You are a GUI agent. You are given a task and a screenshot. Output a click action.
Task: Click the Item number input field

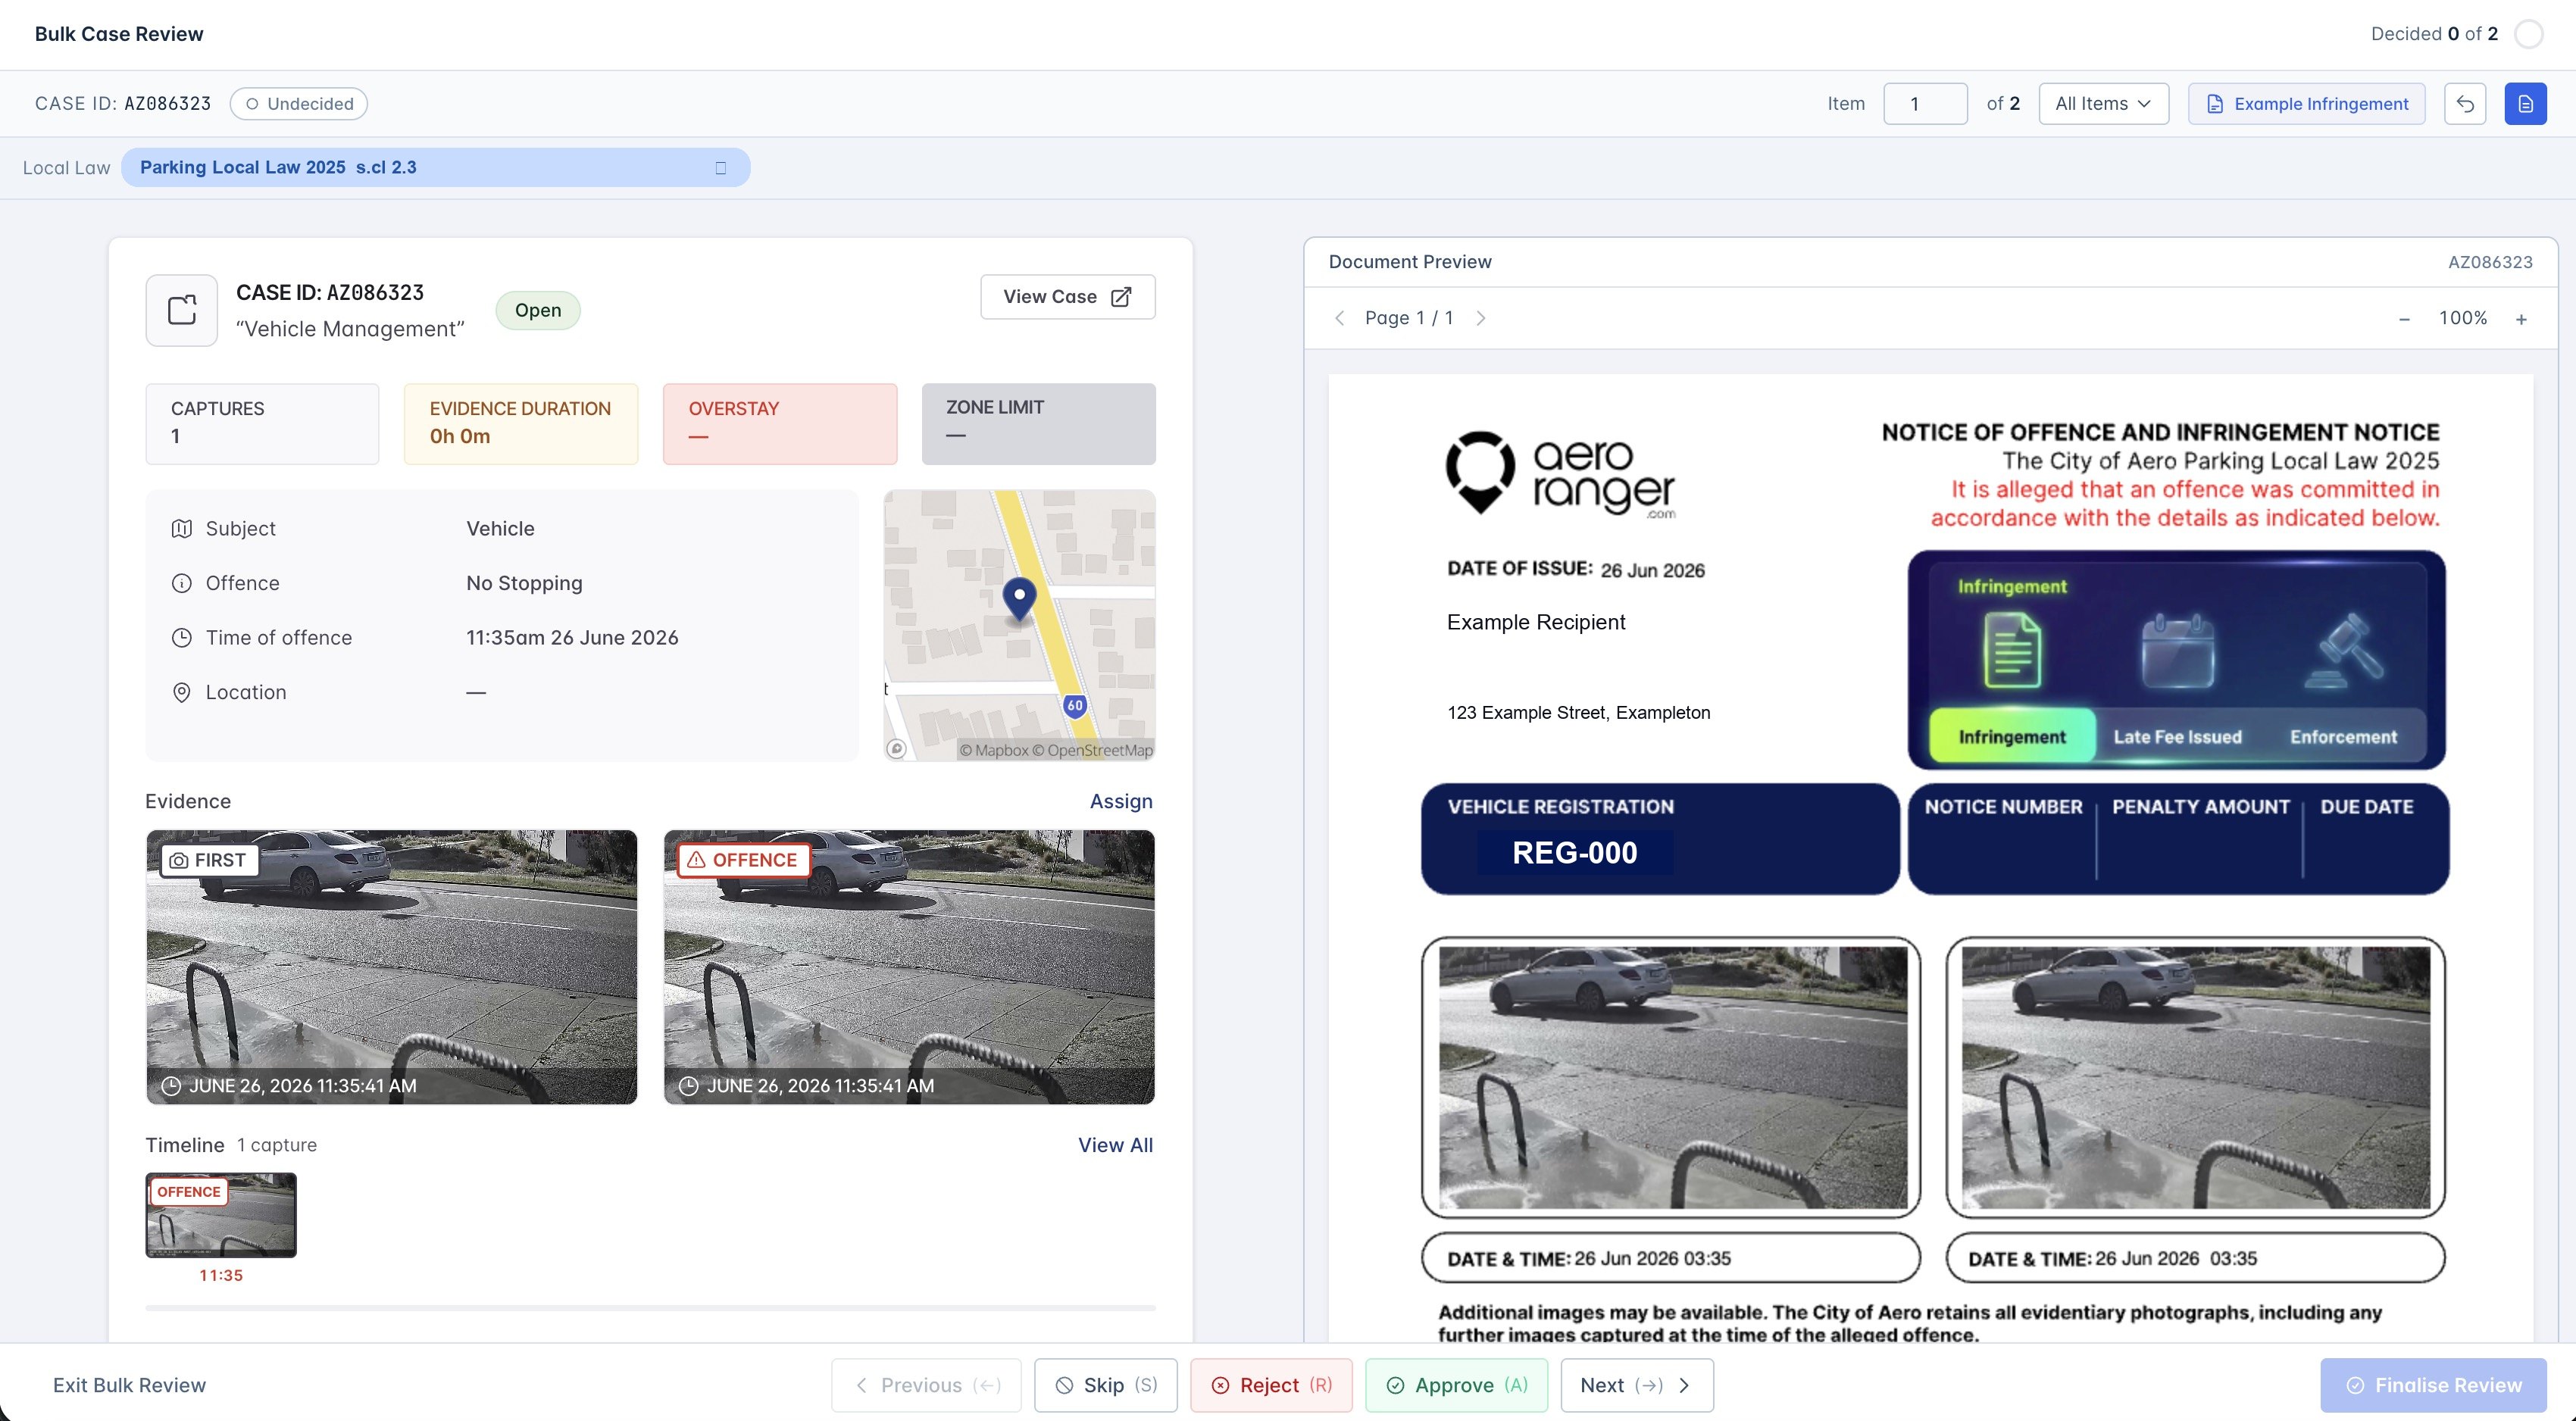(1925, 104)
